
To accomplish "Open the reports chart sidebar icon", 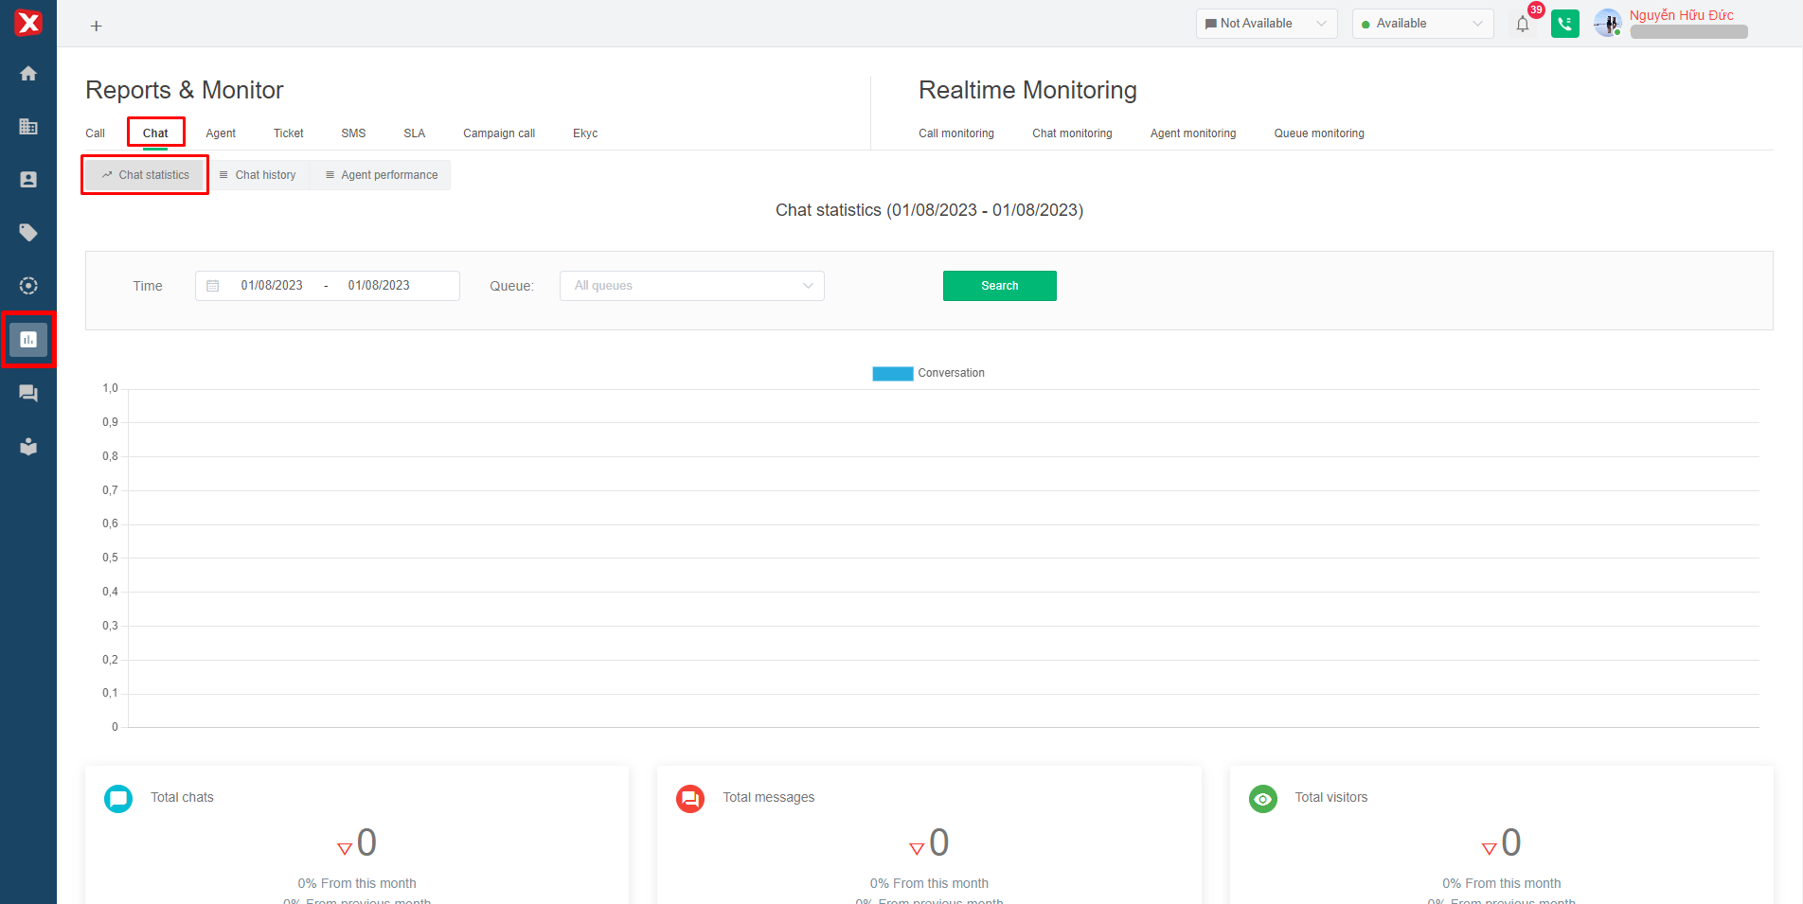I will [x=28, y=339].
